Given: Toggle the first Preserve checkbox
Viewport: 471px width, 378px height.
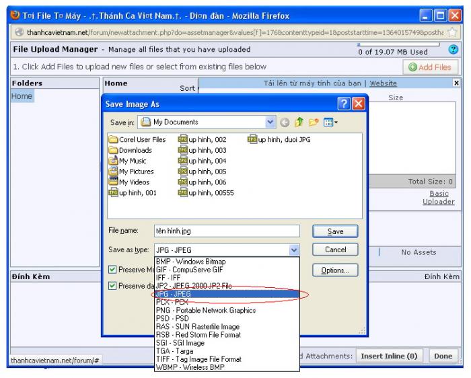Looking at the screenshot, I should coord(113,269).
